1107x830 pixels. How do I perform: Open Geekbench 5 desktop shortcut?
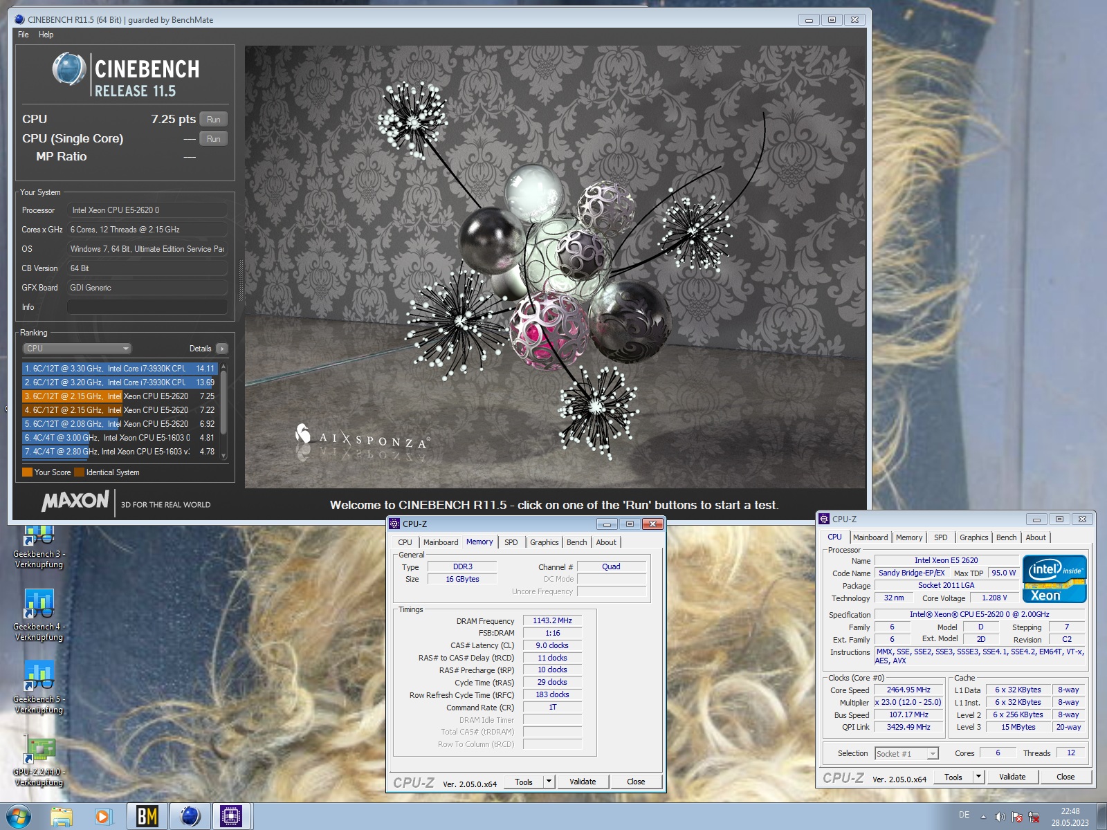[x=39, y=688]
